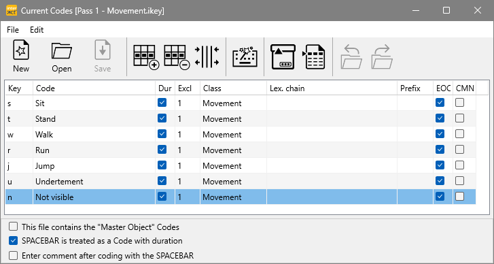The height and width of the screenshot is (264, 494).
Task: Toggle Dur checkbox in Walk row
Action: 162,134
